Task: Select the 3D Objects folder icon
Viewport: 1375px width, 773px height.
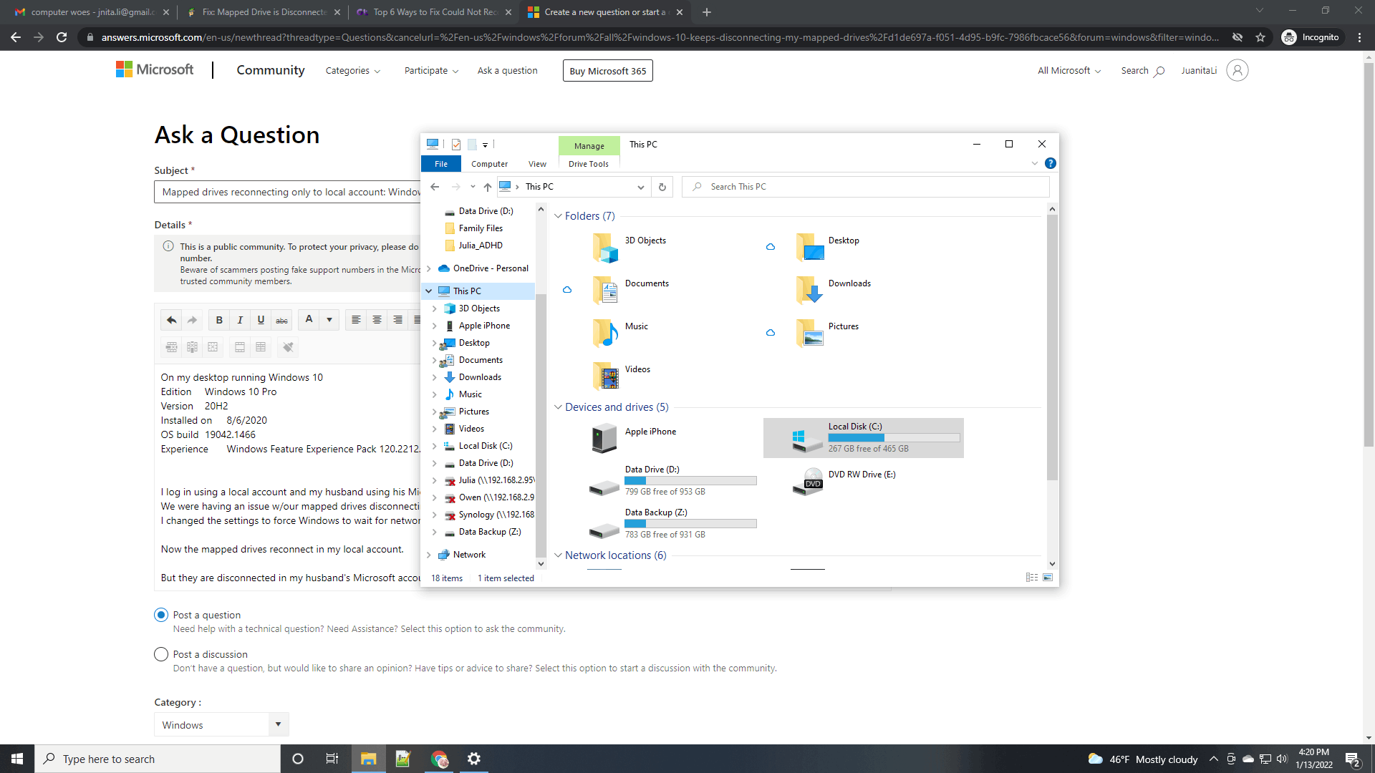Action: click(x=605, y=248)
